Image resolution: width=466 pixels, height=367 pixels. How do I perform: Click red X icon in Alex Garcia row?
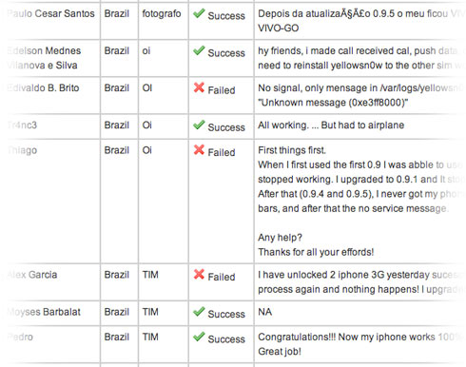pos(199,274)
